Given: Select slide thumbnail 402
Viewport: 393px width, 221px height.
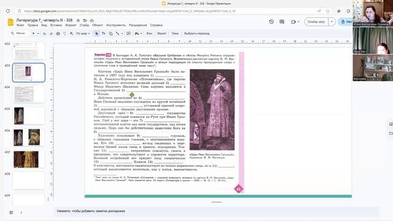Looking at the screenshot, I should 29,51.
